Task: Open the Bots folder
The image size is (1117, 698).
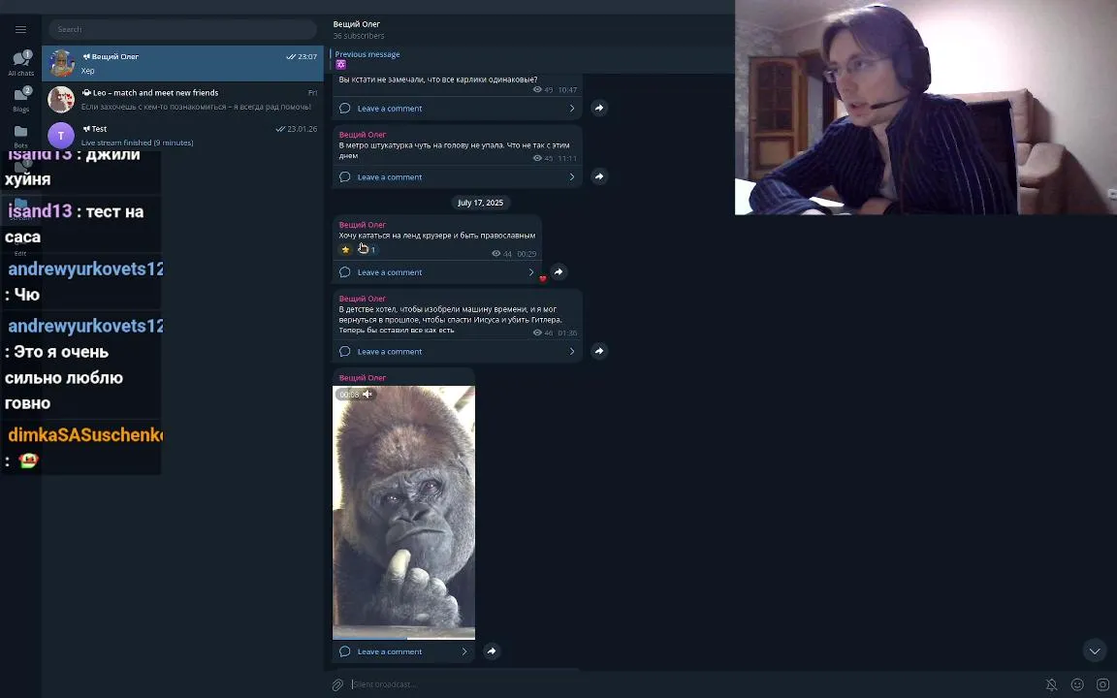Action: [x=20, y=136]
